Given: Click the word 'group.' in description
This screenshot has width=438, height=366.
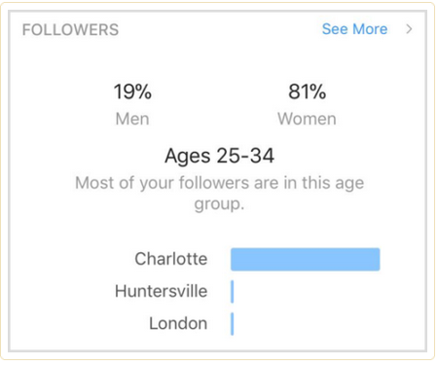Looking at the screenshot, I should [219, 204].
